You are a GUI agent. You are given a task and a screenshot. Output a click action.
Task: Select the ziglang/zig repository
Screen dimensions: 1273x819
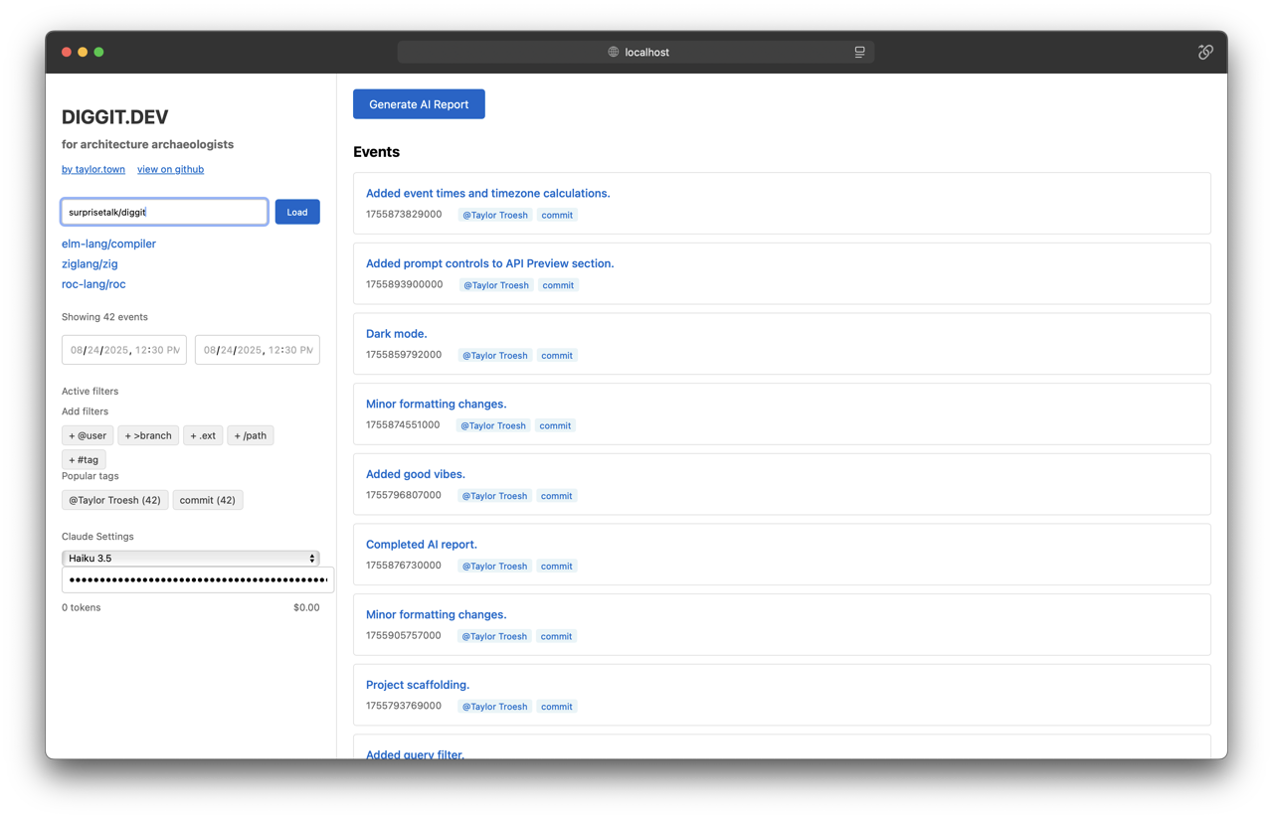pyautogui.click(x=90, y=263)
